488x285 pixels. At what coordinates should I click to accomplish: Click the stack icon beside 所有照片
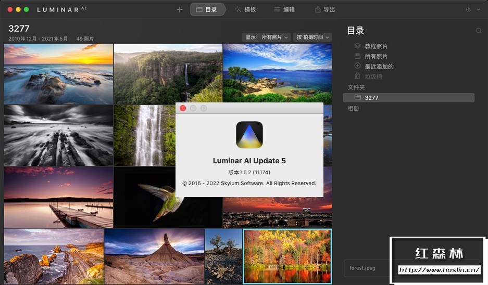tap(357, 56)
